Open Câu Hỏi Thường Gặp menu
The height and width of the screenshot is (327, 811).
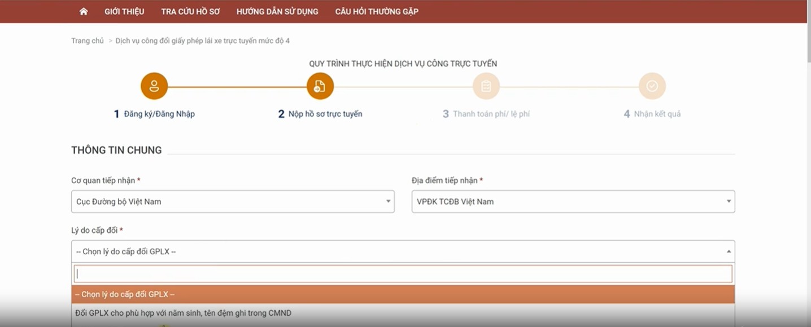pos(377,11)
